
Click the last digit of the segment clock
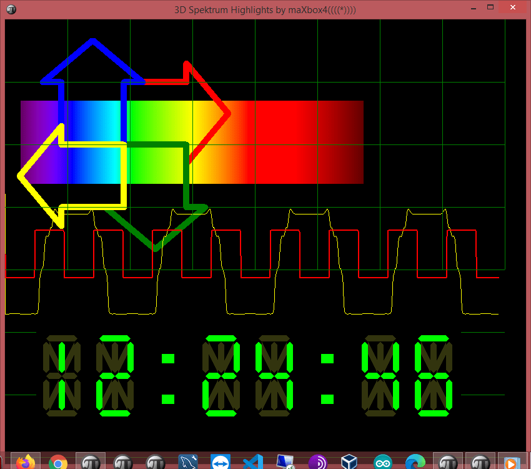pos(434,376)
